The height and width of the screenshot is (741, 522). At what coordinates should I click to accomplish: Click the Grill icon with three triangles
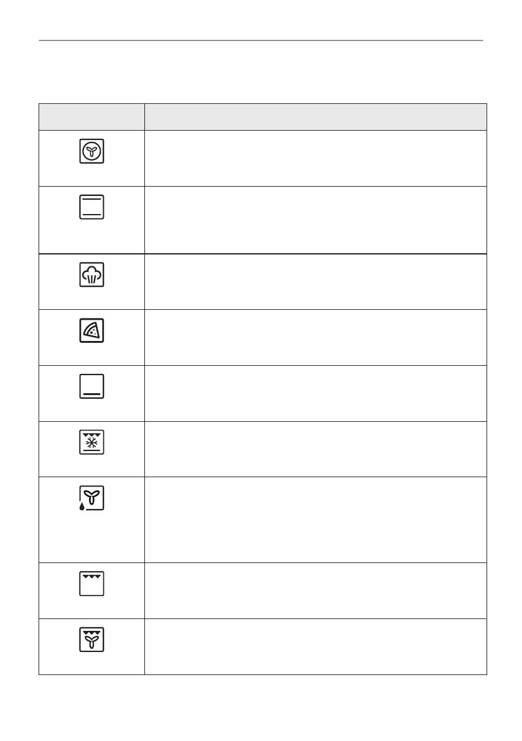point(91,584)
